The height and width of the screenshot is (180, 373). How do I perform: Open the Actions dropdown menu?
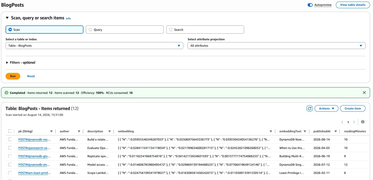click(326, 108)
